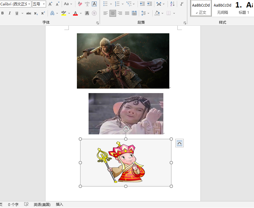Click the proofing status icon
This screenshot has height=208, width=254.
[26, 204]
